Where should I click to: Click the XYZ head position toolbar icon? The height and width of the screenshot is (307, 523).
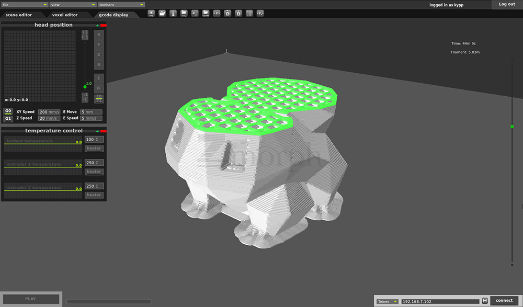point(151,13)
